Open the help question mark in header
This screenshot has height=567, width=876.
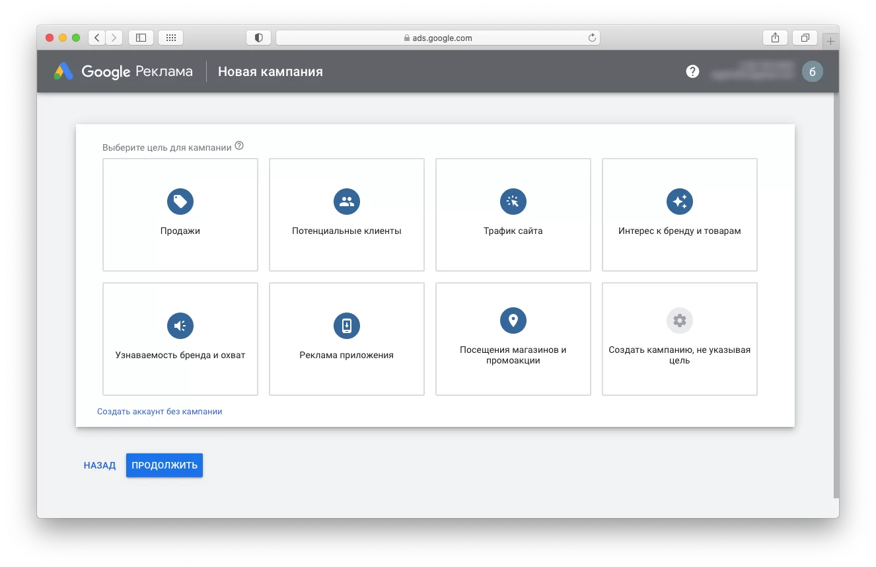(x=692, y=71)
